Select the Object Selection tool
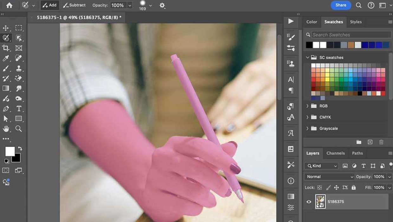This screenshot has height=222, width=393. [x=19, y=38]
